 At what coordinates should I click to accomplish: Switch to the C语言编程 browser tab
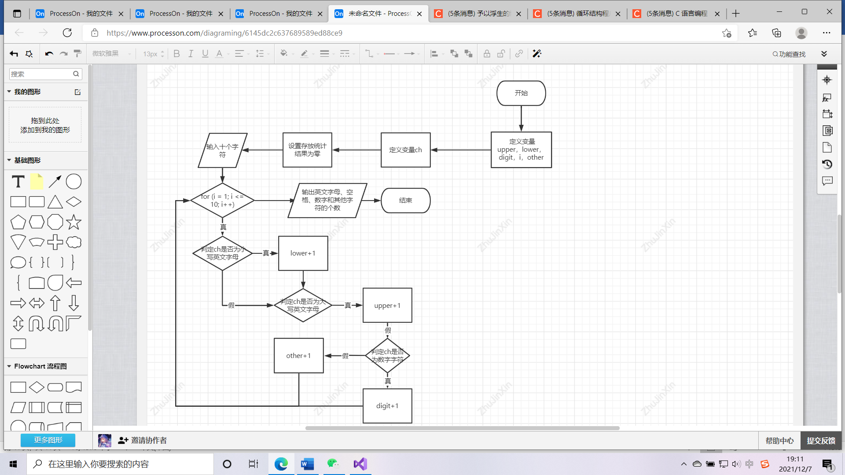point(676,14)
